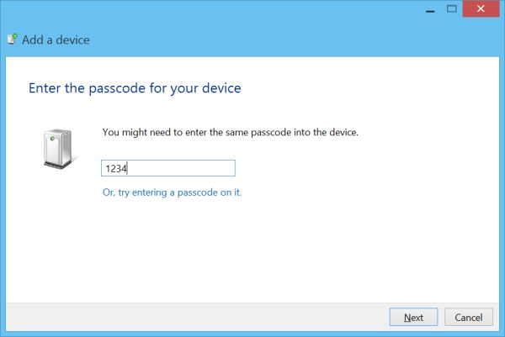Select the 'Enter the passcode for your device' heading
The width and height of the screenshot is (505, 337).
135,88
